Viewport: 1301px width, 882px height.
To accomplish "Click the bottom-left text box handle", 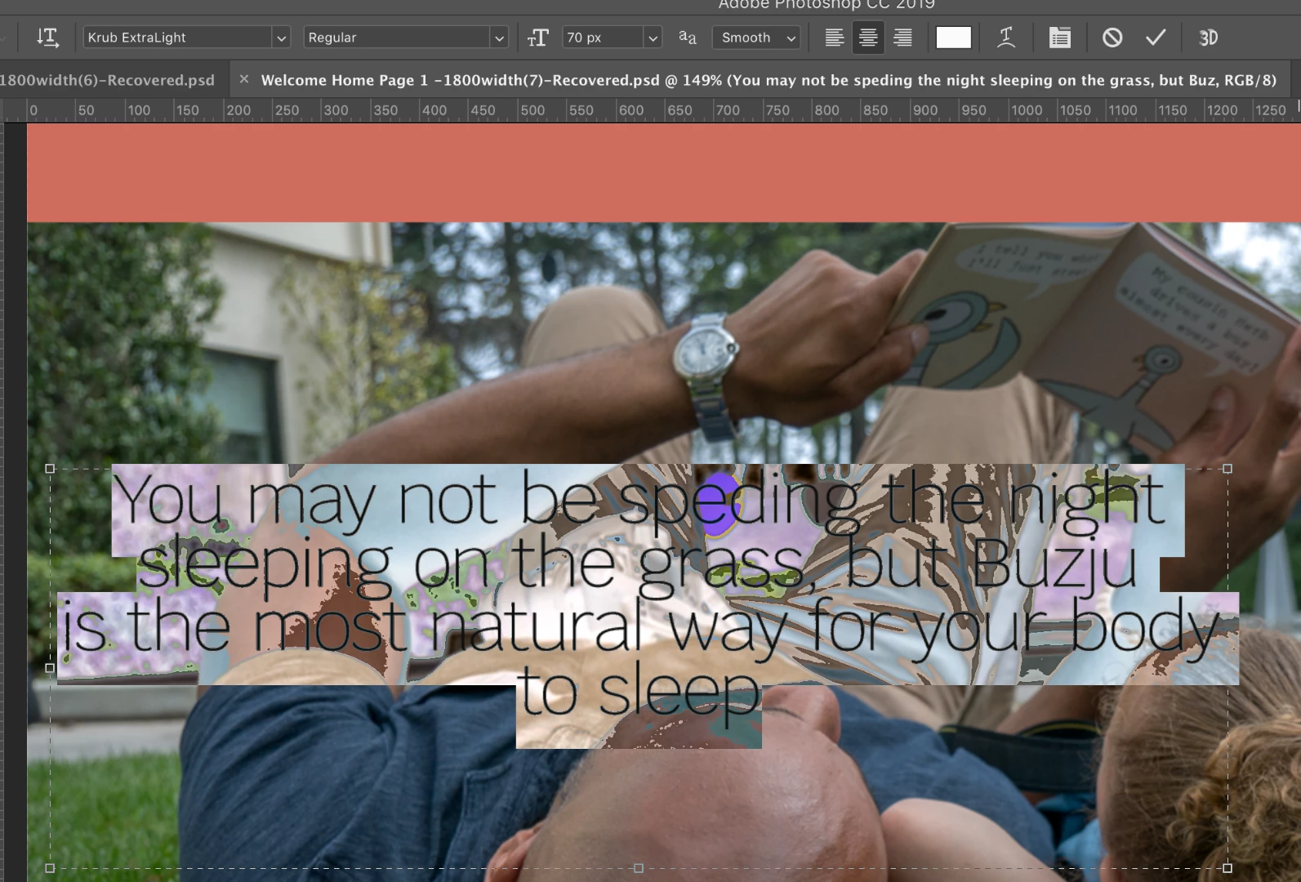I will click(50, 868).
